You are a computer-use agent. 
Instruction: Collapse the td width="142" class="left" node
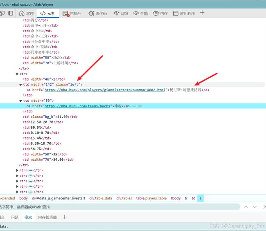click(x=20, y=85)
